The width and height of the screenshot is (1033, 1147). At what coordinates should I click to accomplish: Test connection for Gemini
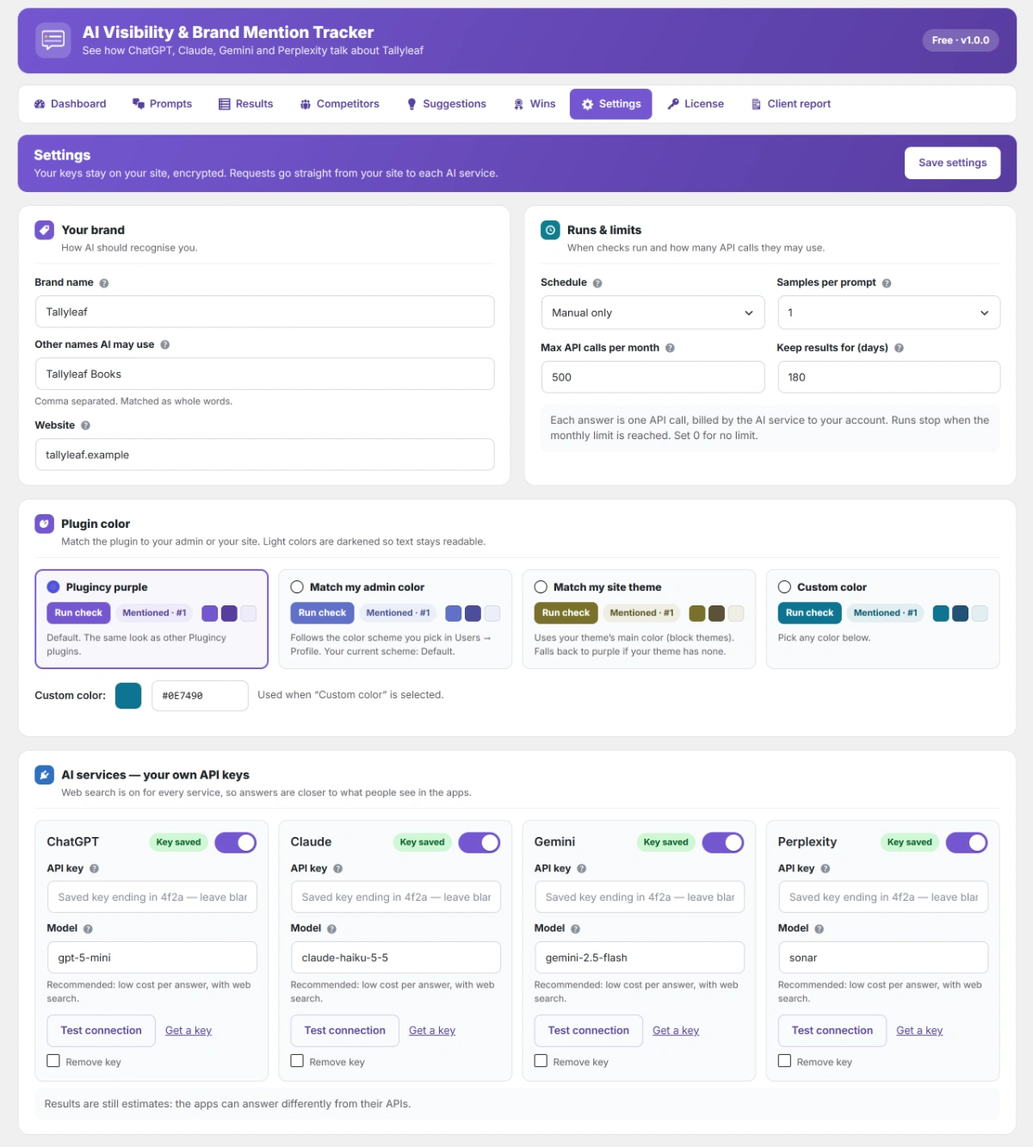point(588,1031)
